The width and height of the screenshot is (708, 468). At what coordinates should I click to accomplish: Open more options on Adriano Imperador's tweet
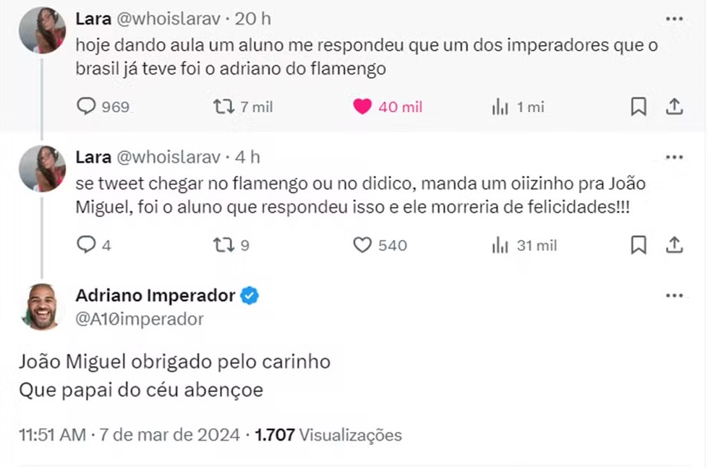coord(674,295)
